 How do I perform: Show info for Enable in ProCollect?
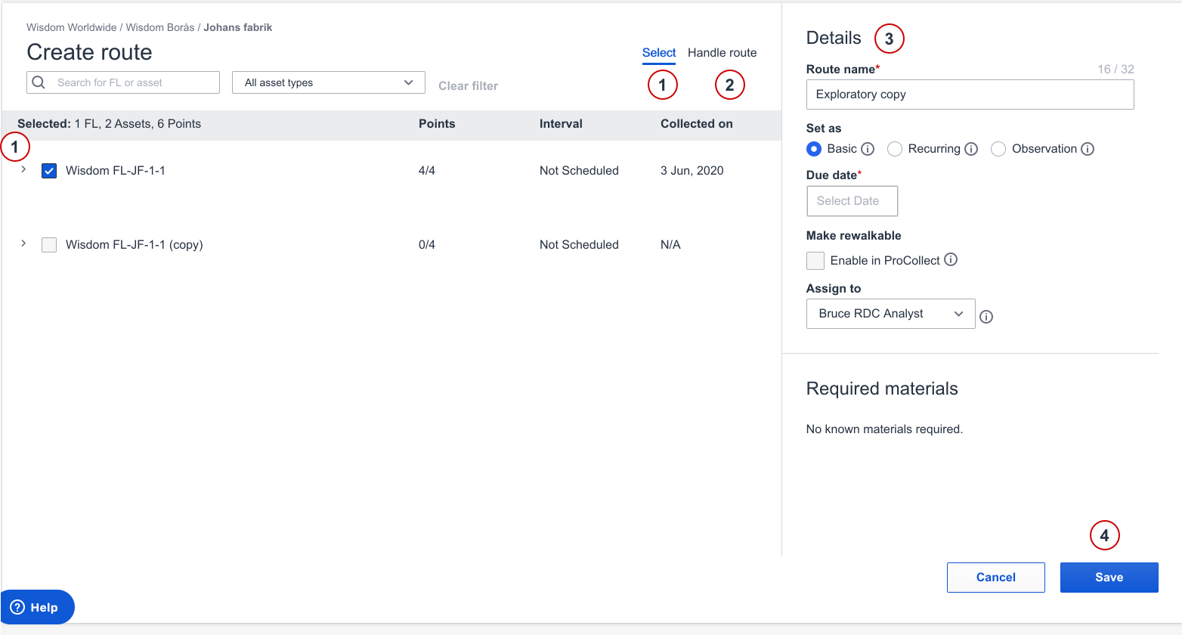[x=951, y=259]
